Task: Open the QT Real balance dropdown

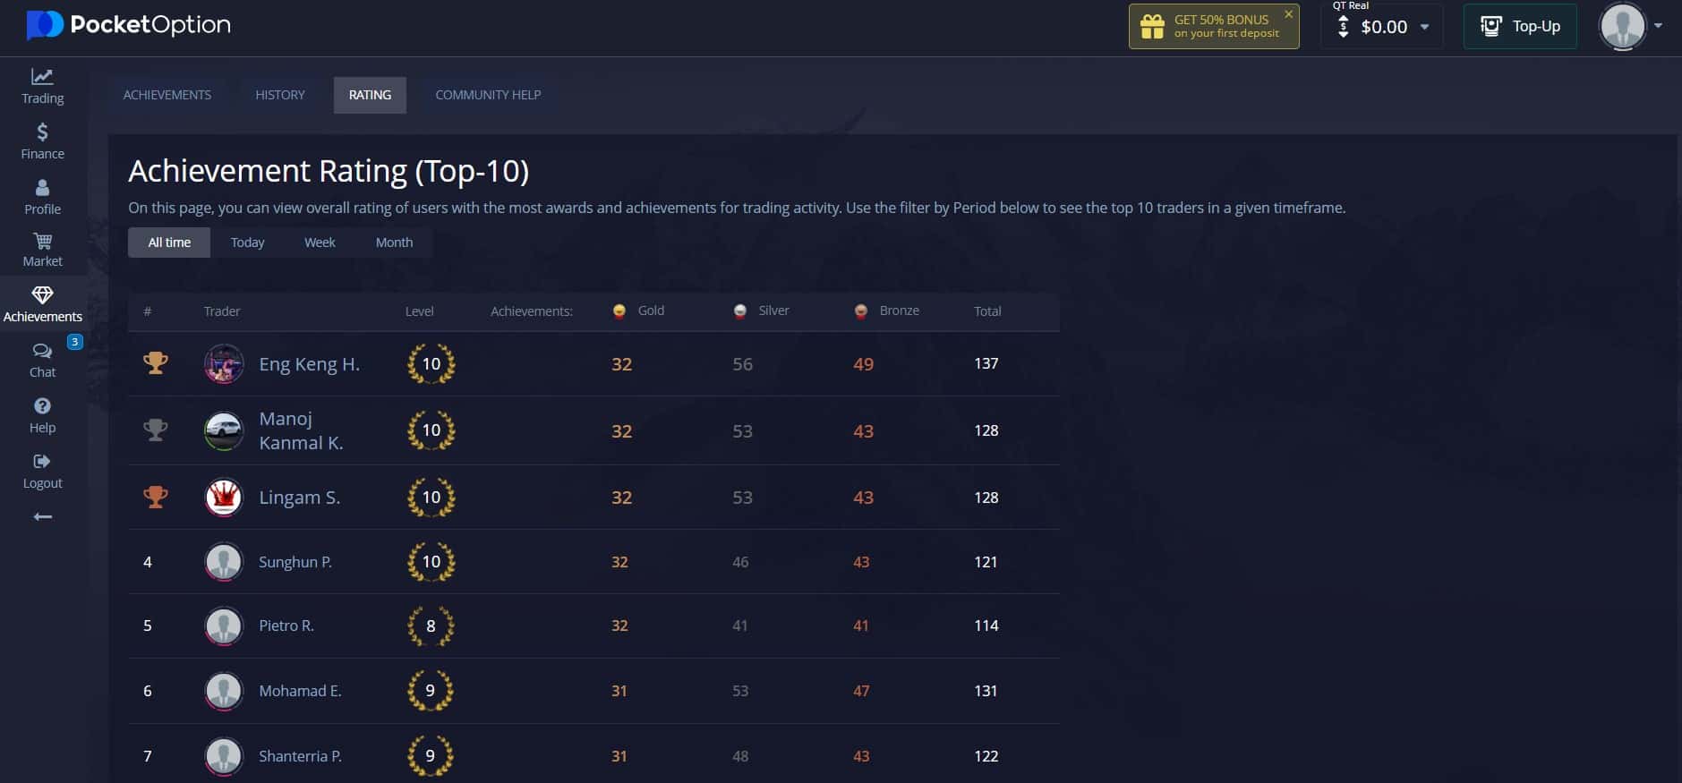Action: pos(1382,27)
